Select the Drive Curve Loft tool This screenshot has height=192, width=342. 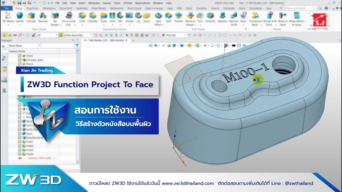coord(69,19)
